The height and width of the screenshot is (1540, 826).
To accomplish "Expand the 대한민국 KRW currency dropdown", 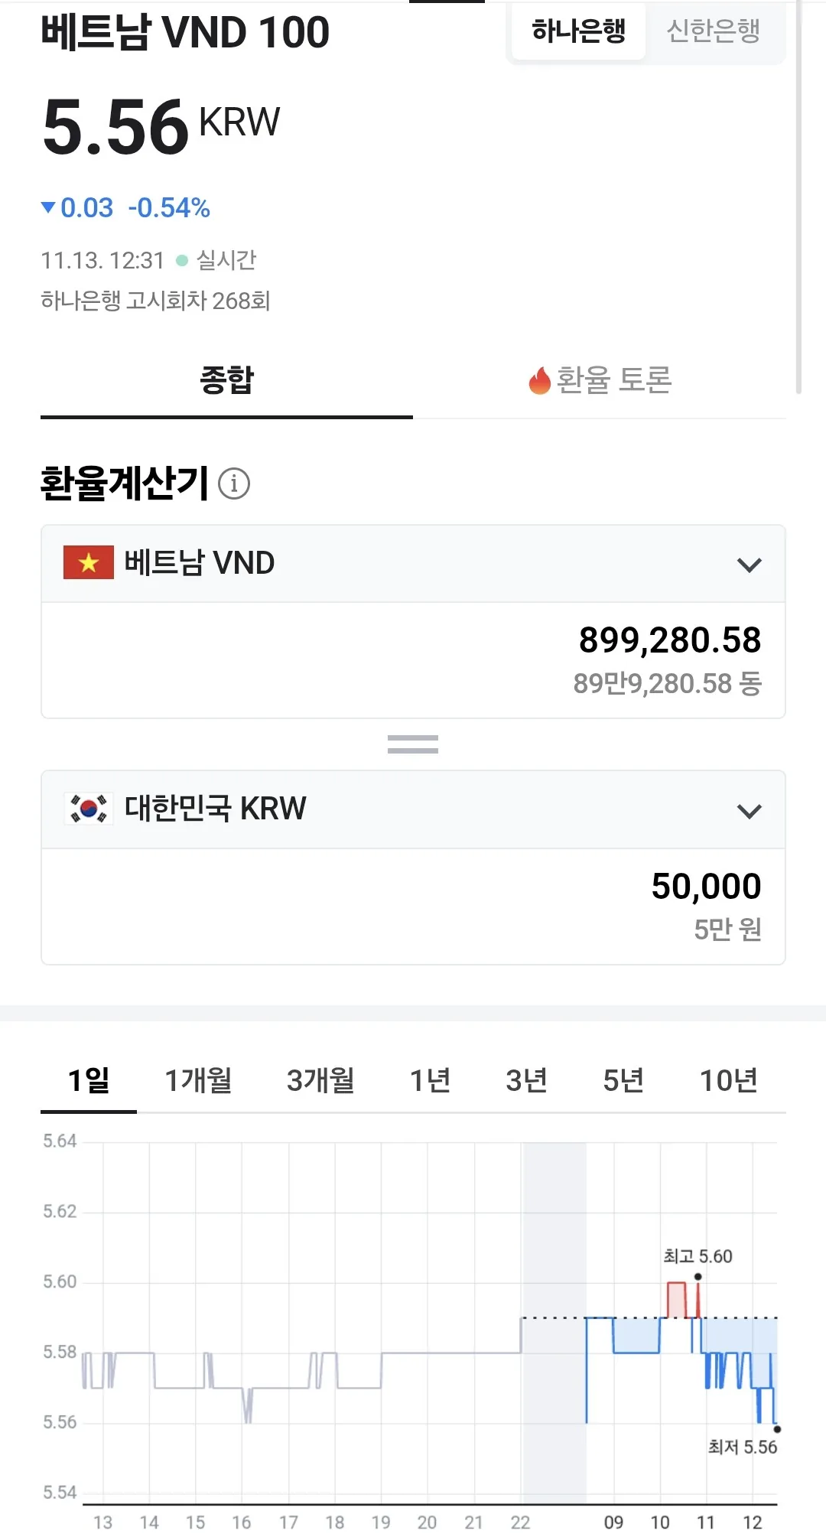I will tap(413, 809).
